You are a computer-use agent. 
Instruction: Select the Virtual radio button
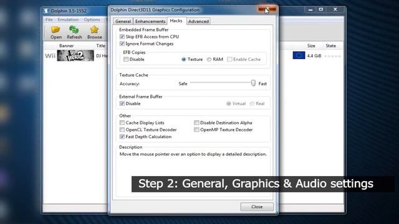pos(229,104)
